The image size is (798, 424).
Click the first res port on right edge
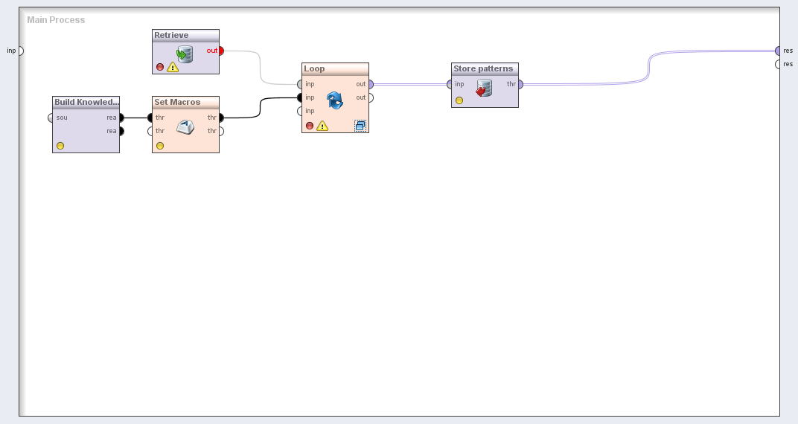[x=778, y=51]
